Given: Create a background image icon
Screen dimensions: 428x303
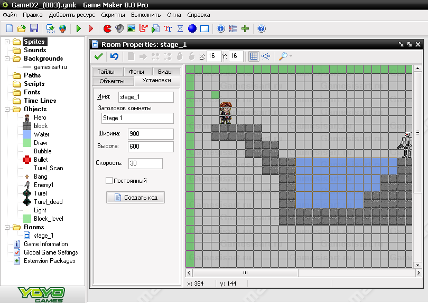Looking at the screenshot, I should pyautogui.click(x=131, y=28).
